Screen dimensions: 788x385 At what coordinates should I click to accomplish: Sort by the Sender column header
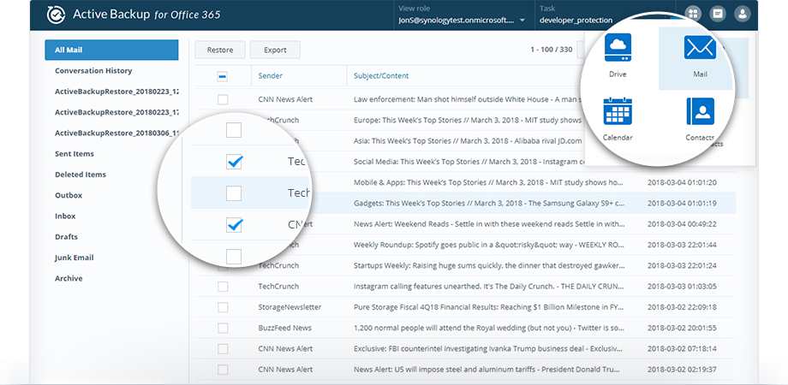271,76
